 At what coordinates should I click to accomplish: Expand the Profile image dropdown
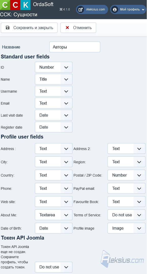coord(126,228)
